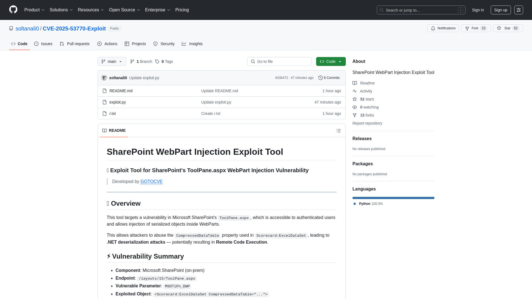Click the star icon next to 52 stars
This screenshot has height=299, width=532.
(355, 99)
